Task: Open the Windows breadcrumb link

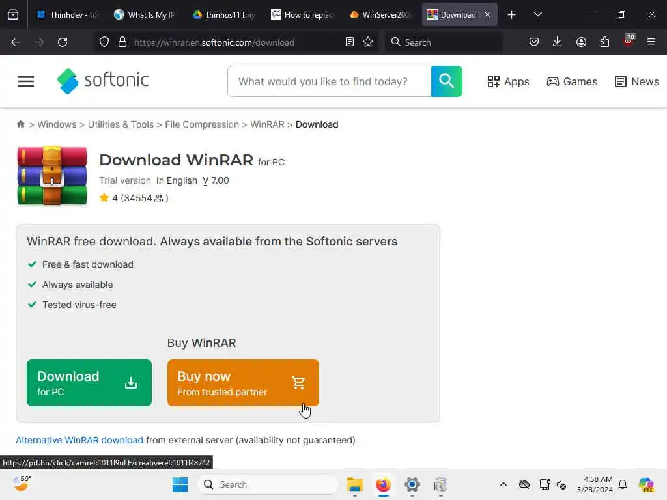Action: coord(57,124)
